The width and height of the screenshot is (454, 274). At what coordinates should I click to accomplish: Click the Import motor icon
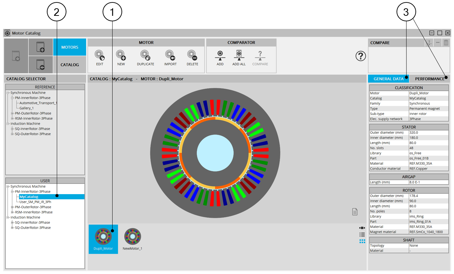170,56
